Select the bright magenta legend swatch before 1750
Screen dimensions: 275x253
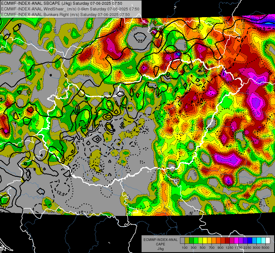click(237, 241)
